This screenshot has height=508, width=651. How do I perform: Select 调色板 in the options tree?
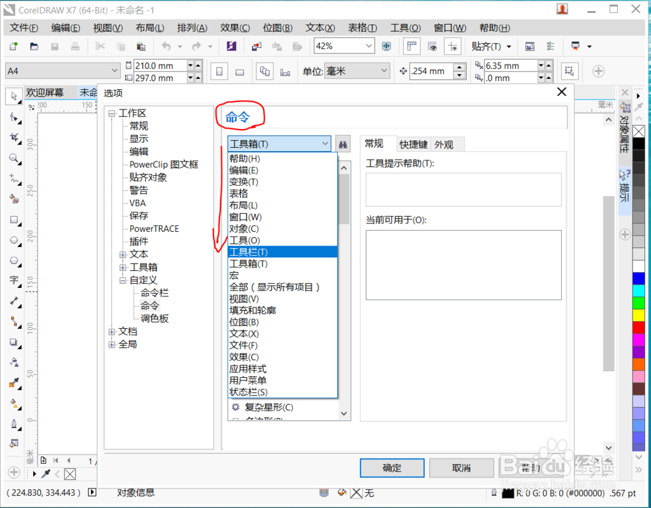[x=154, y=318]
